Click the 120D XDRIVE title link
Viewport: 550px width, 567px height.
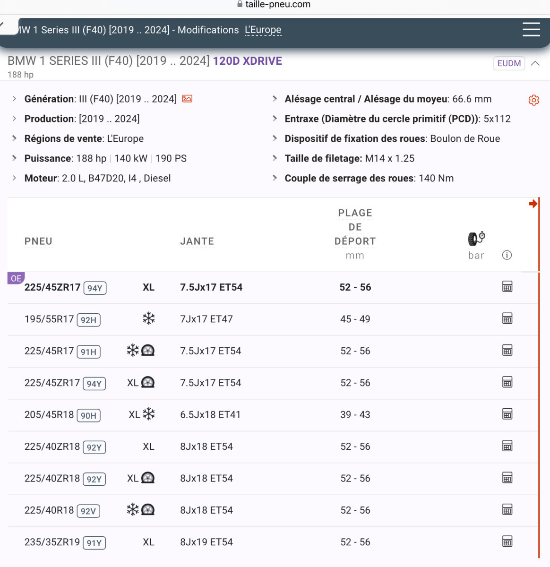[248, 61]
